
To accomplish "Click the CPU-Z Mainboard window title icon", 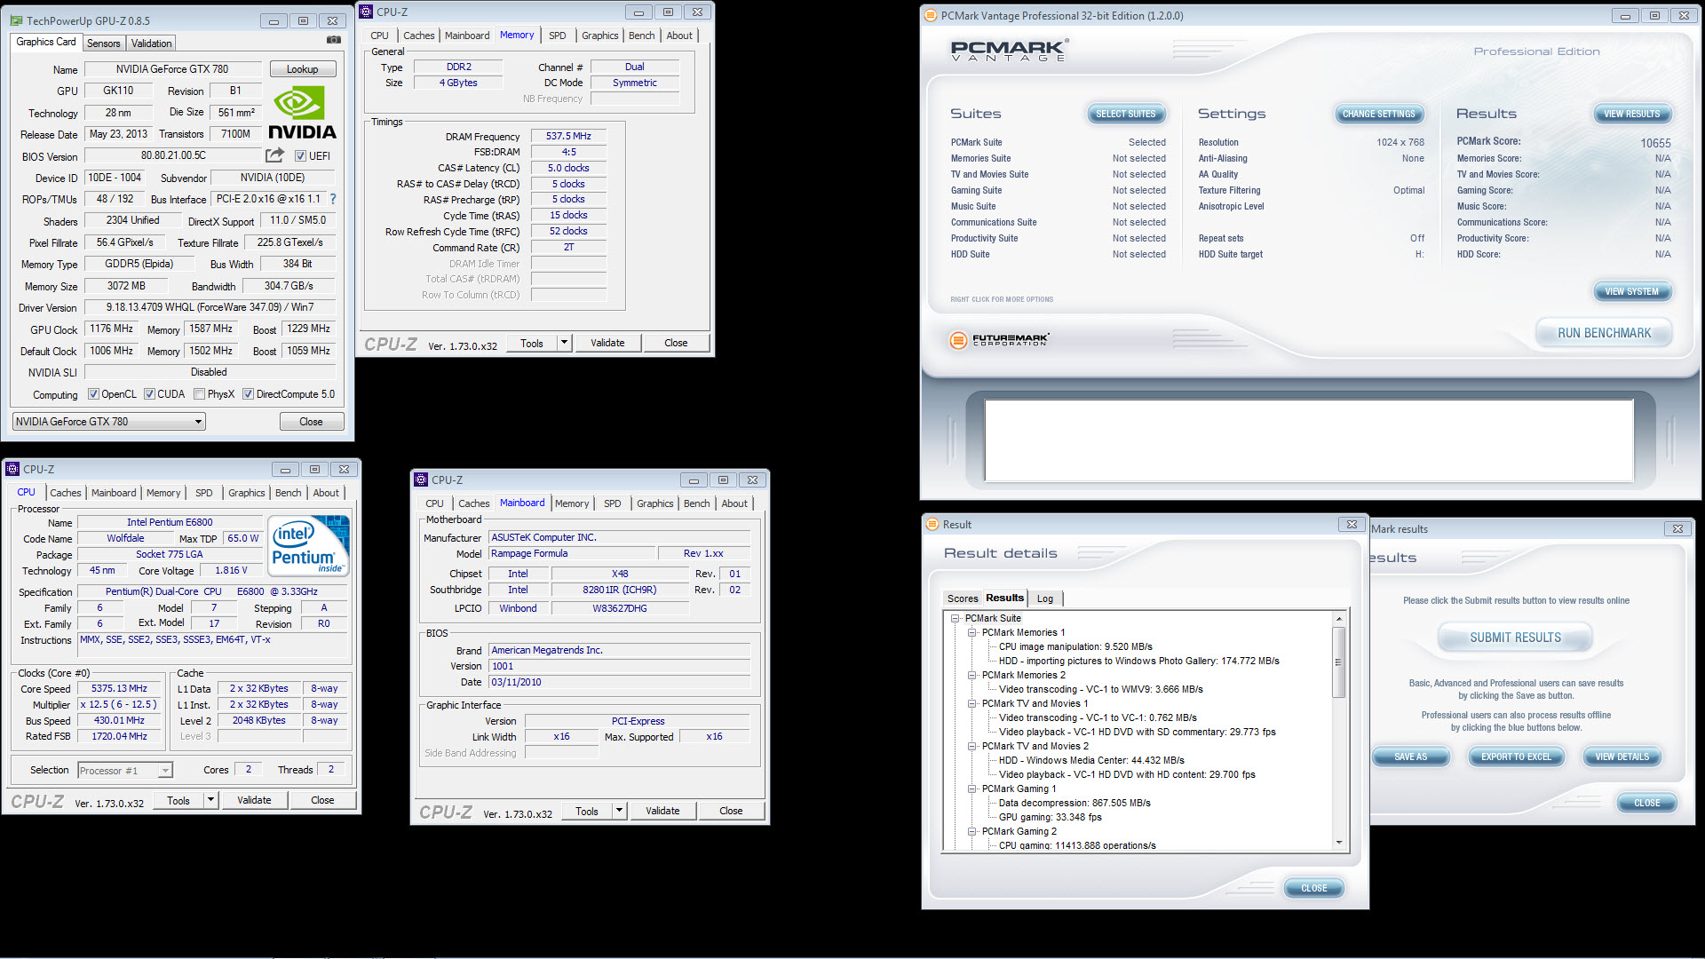I will pos(421,479).
